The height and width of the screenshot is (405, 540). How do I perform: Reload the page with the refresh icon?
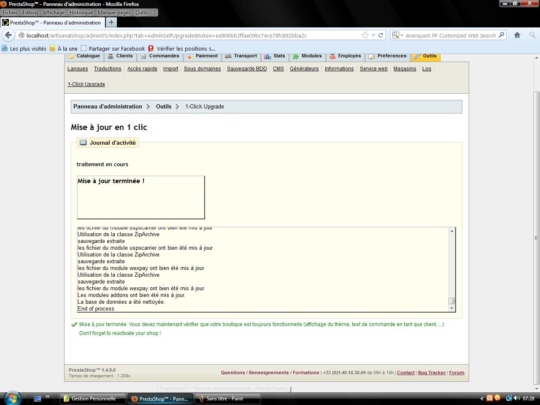[x=381, y=35]
